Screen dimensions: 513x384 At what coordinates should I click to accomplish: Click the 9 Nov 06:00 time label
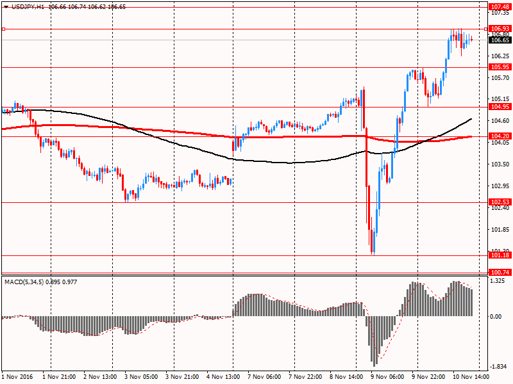point(387,377)
